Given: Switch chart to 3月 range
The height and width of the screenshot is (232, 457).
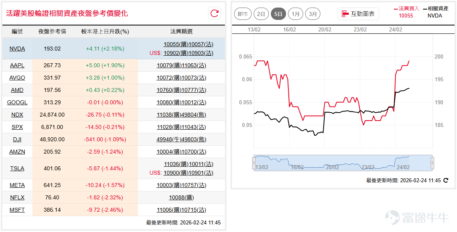Looking at the screenshot, I should (x=313, y=14).
